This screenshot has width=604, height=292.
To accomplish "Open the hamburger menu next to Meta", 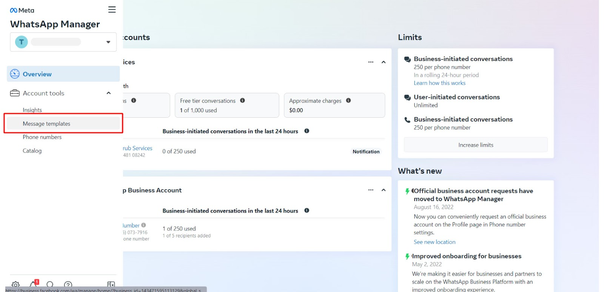I will (x=112, y=9).
